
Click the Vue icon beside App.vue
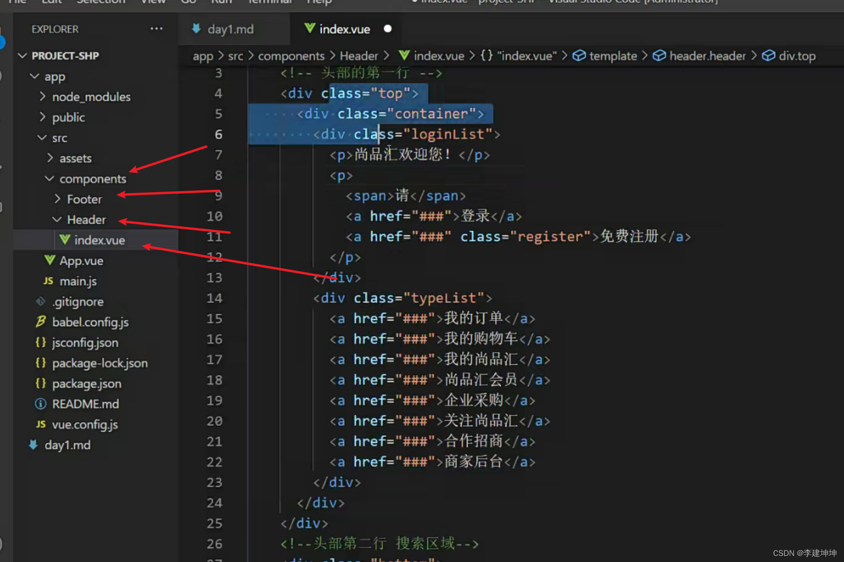pos(50,260)
